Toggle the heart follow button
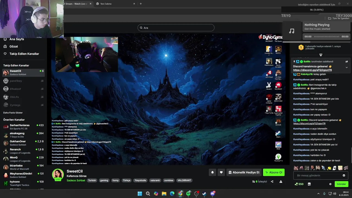 coord(221,172)
